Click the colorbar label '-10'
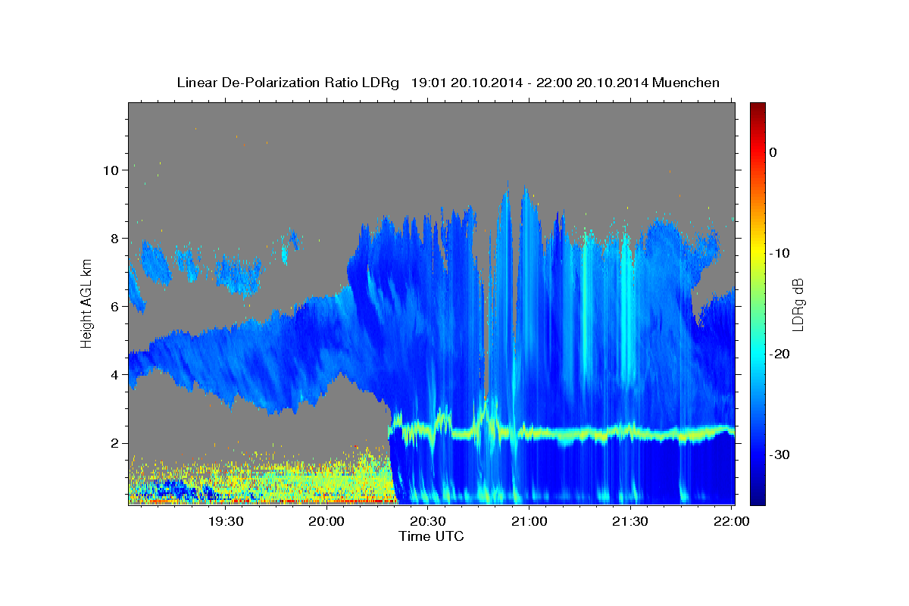909x606 pixels. (780, 253)
